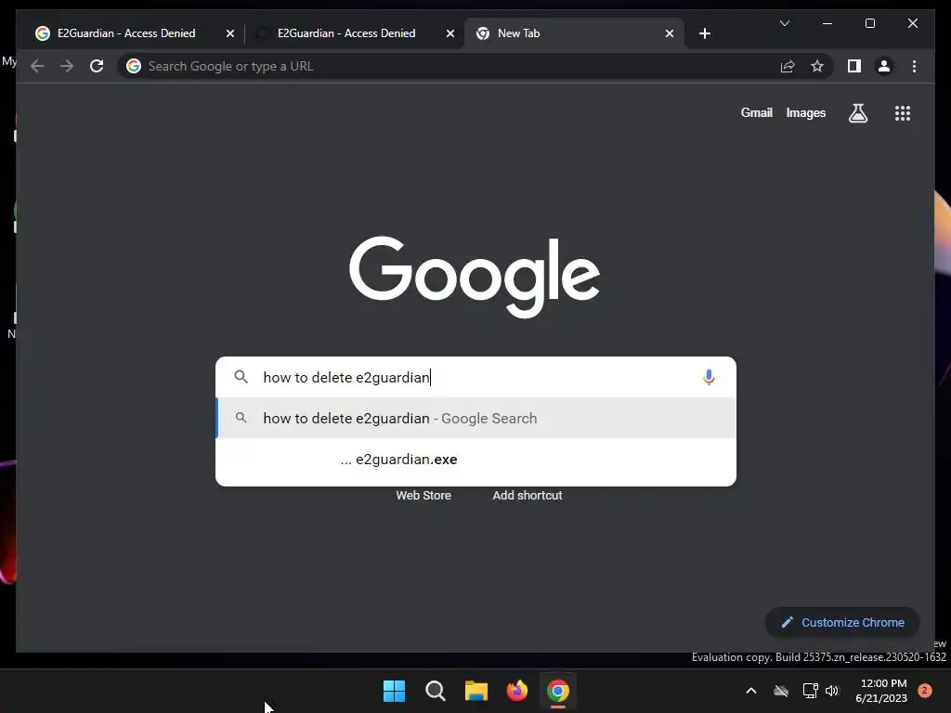The image size is (951, 713).
Task: Focus the Search Google or type a URL bar
Action: 449,66
